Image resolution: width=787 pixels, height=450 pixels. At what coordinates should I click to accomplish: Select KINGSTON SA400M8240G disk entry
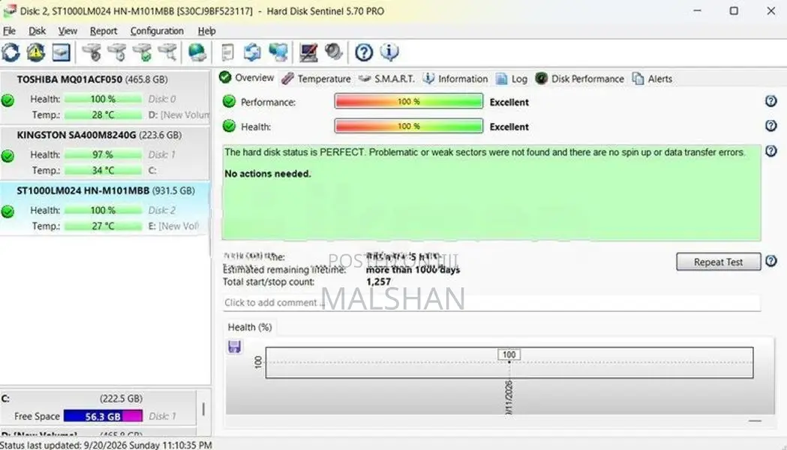[105, 152]
